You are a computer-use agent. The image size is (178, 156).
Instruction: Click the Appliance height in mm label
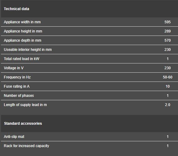(x=23, y=31)
